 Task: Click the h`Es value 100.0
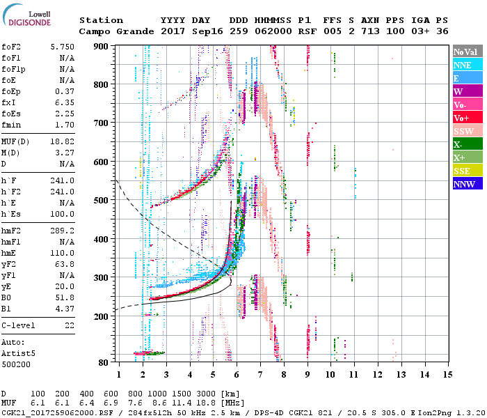point(63,215)
